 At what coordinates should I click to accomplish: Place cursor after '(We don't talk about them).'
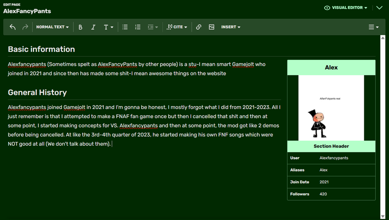tap(112, 144)
